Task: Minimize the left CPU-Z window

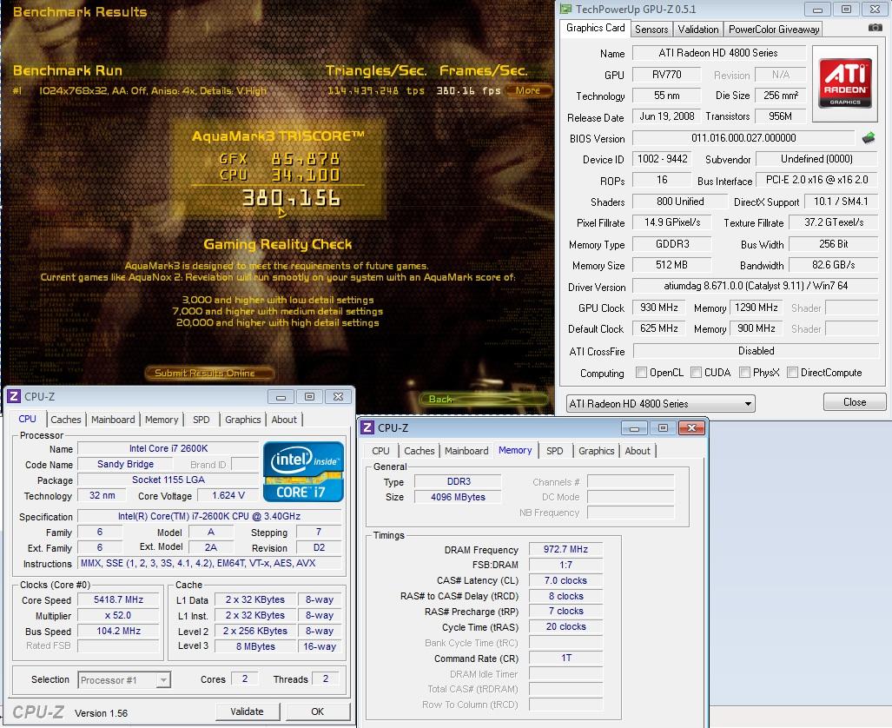Action: [281, 397]
